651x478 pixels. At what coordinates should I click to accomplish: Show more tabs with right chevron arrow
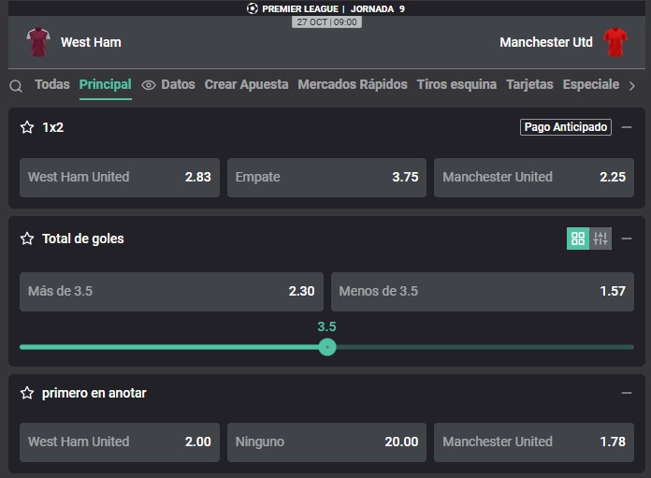(632, 86)
